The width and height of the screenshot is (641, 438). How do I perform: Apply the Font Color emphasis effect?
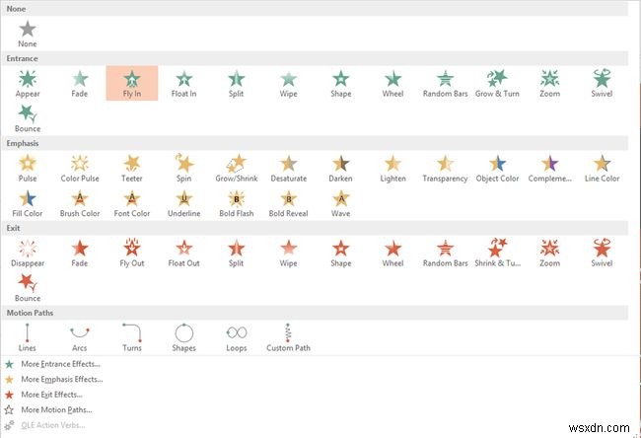click(x=132, y=203)
